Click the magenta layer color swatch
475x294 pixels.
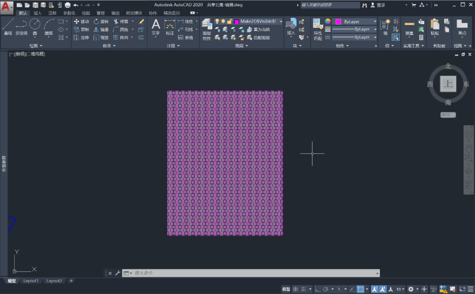tap(237, 22)
